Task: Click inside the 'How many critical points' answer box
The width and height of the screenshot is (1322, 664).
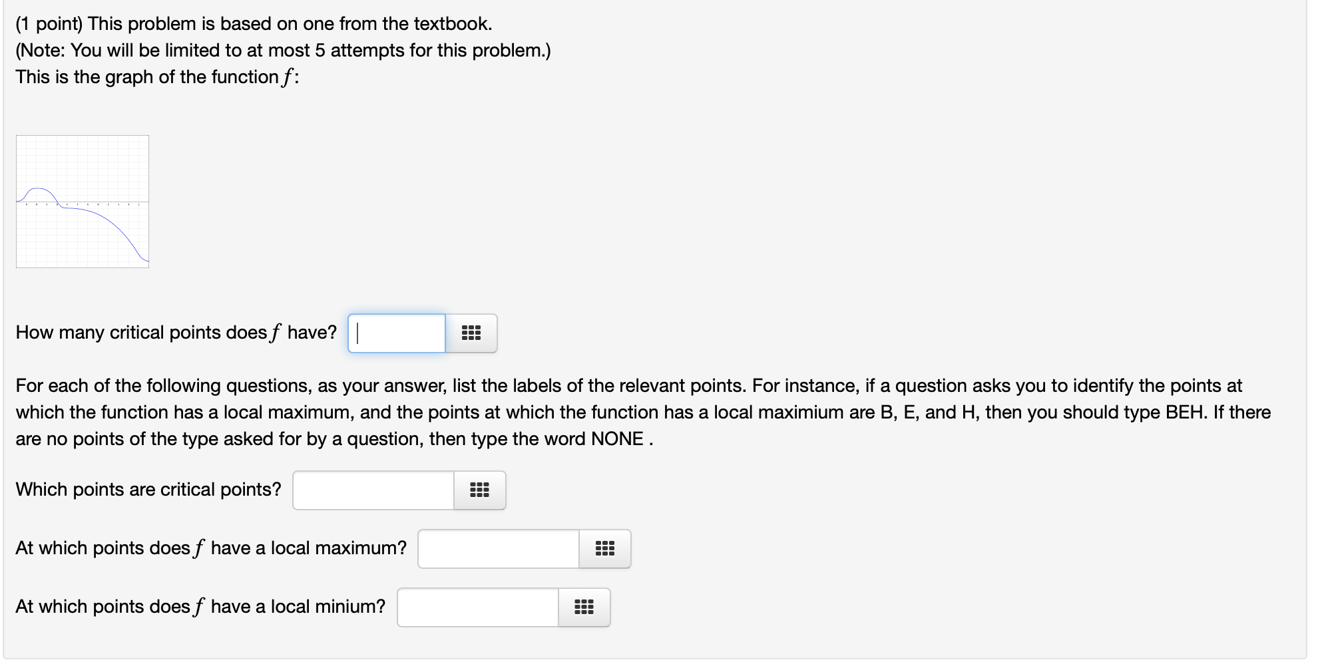Action: click(396, 333)
